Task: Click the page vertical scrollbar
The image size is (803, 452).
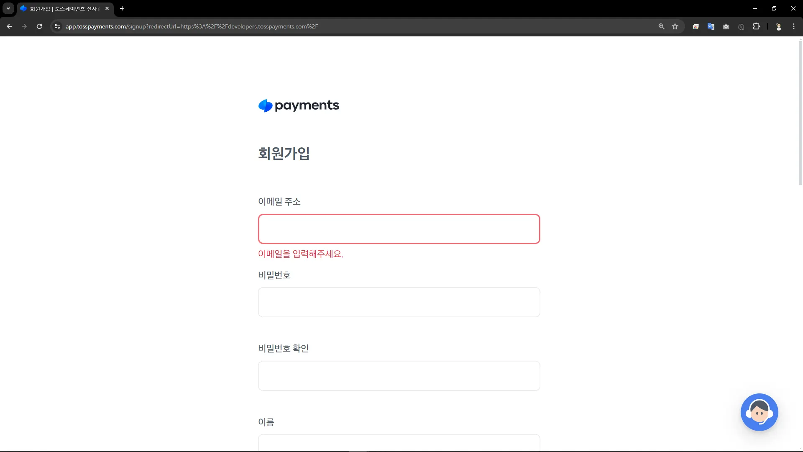Action: [800, 113]
